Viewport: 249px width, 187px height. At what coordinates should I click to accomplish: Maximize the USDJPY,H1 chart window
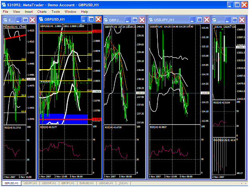[200, 20]
